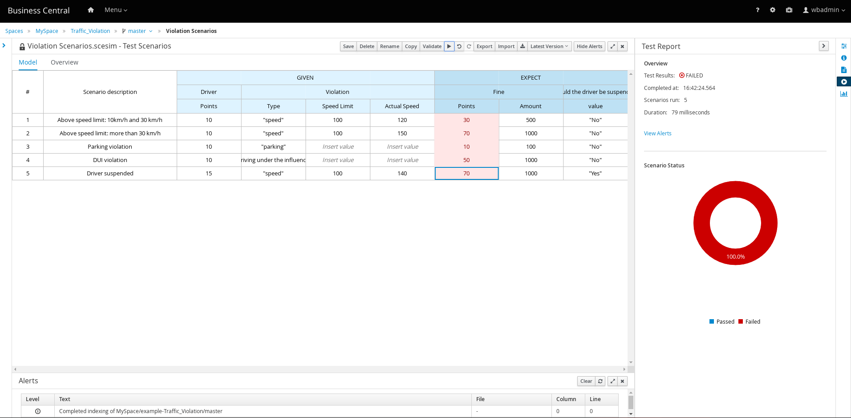
Task: Switch to the Overview tab
Action: [65, 62]
